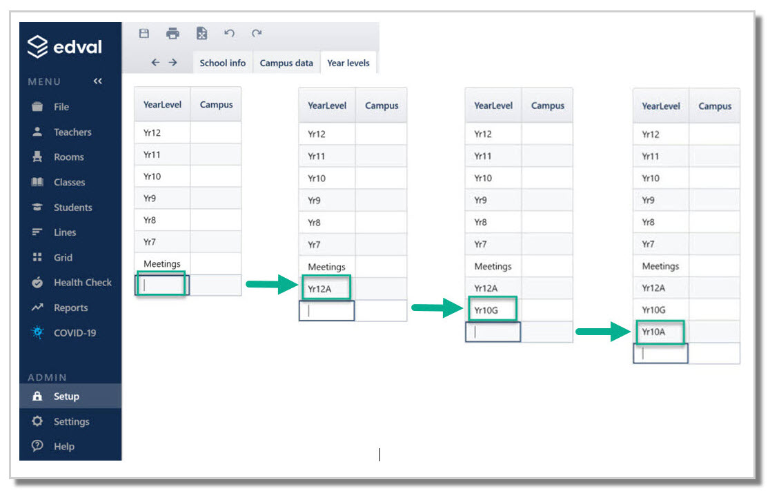This screenshot has height=493, width=770.
Task: Click the undo arrow icon
Action: [x=229, y=33]
